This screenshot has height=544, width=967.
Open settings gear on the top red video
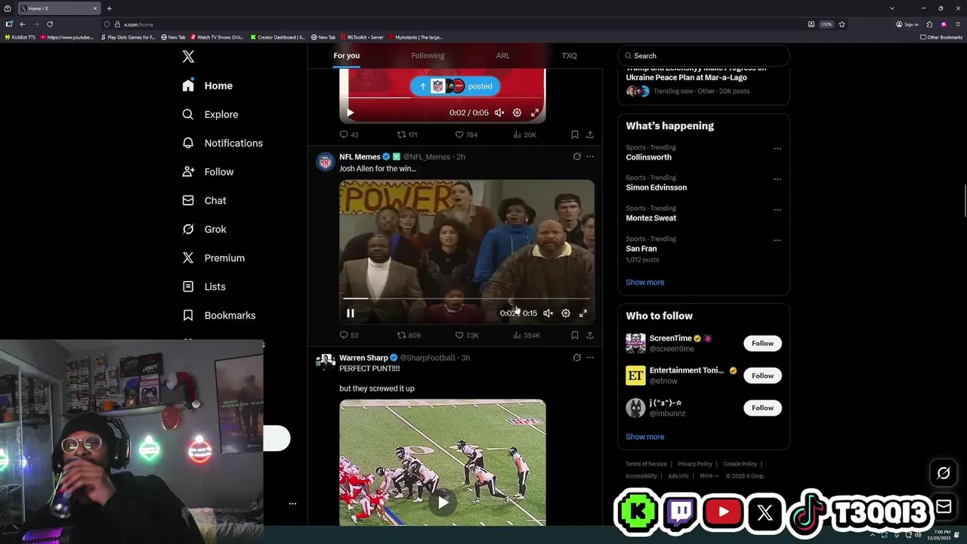(517, 113)
